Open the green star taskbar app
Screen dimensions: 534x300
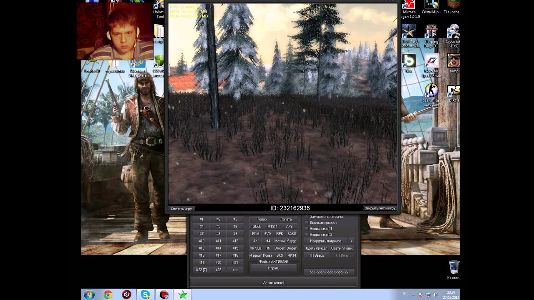(x=183, y=295)
